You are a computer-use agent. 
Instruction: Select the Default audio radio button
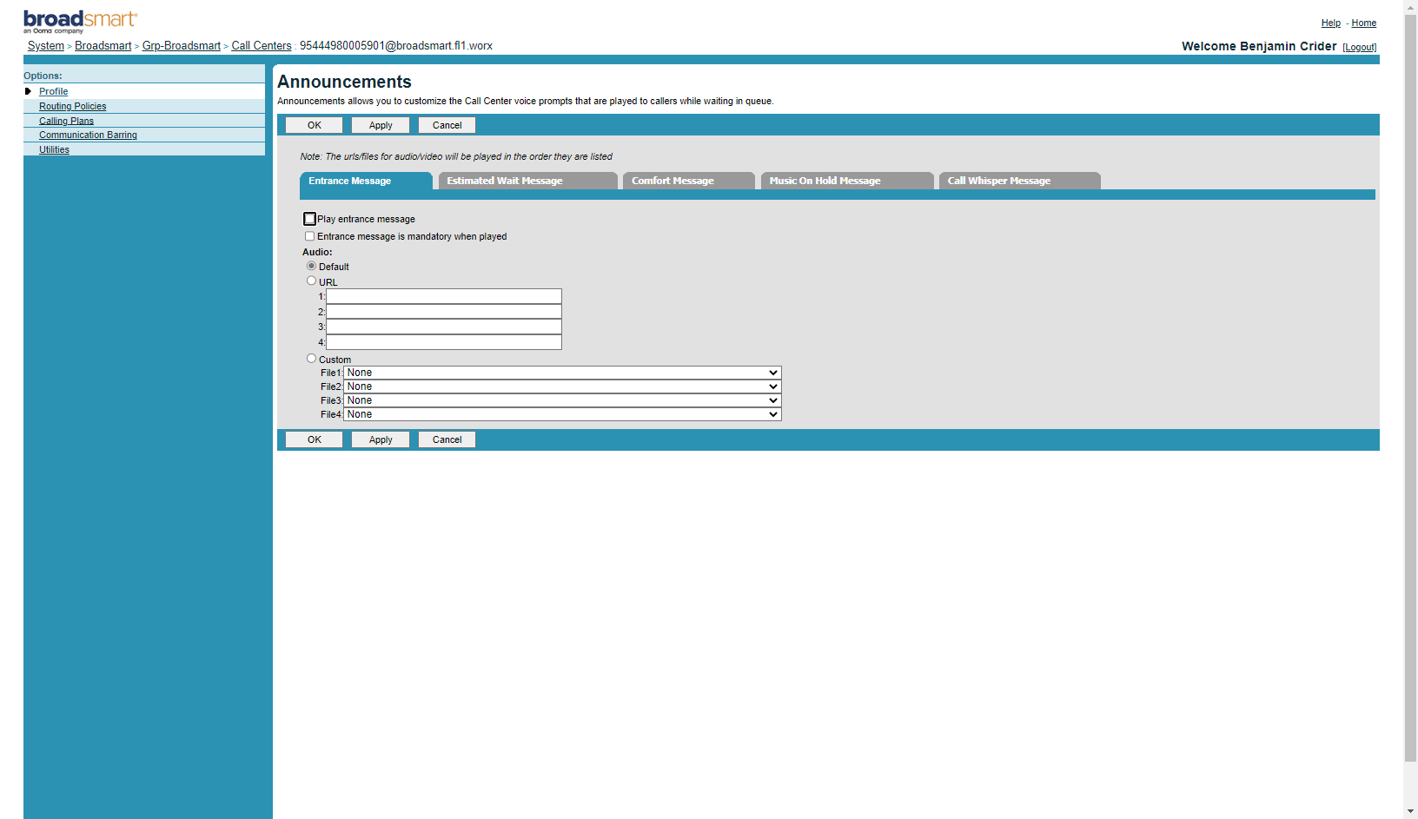click(x=311, y=266)
